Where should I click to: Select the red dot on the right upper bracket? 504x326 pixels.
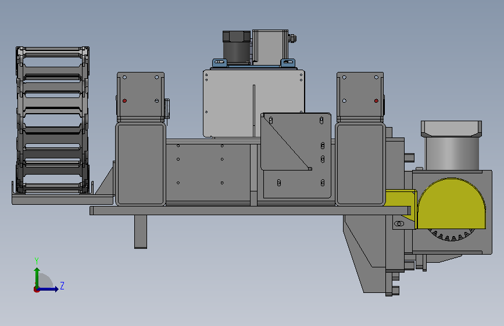coord(376,101)
